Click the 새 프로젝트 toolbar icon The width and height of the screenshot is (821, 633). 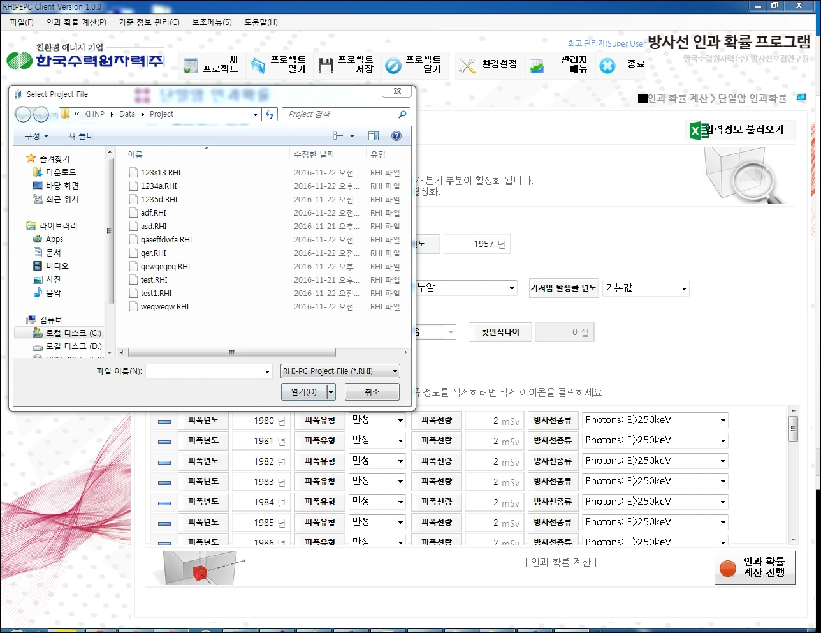pos(190,65)
